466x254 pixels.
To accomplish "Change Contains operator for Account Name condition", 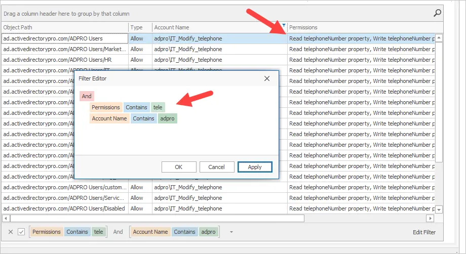I will (x=143, y=118).
